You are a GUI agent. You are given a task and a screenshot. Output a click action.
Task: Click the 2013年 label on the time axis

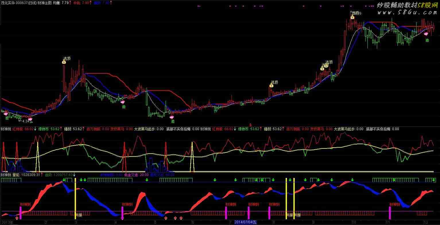pyautogui.click(x=7, y=222)
